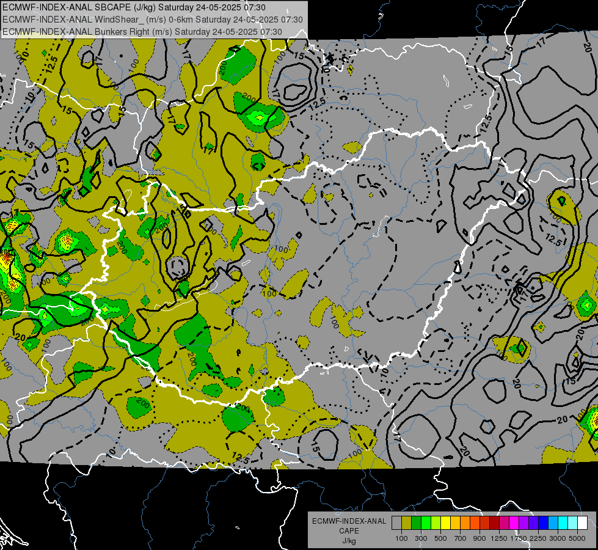Click the WindShear 0-6km title line
The width and height of the screenshot is (598, 550).
pos(153,20)
